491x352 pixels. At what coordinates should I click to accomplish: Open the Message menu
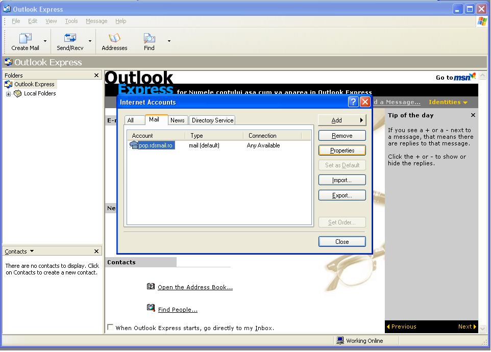tap(96, 21)
